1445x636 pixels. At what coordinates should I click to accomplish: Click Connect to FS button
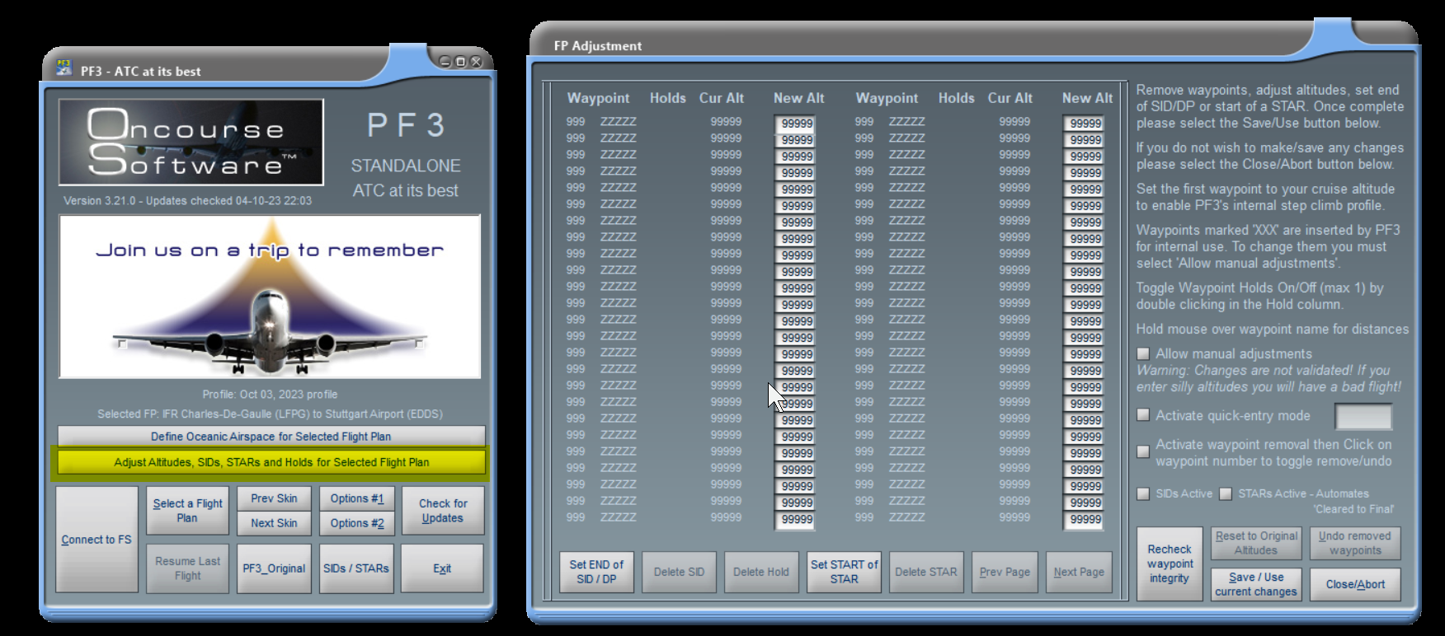click(96, 540)
